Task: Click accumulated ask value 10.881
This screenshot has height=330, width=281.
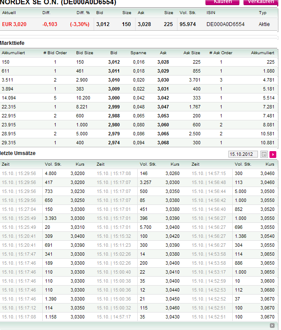Action: [267, 143]
